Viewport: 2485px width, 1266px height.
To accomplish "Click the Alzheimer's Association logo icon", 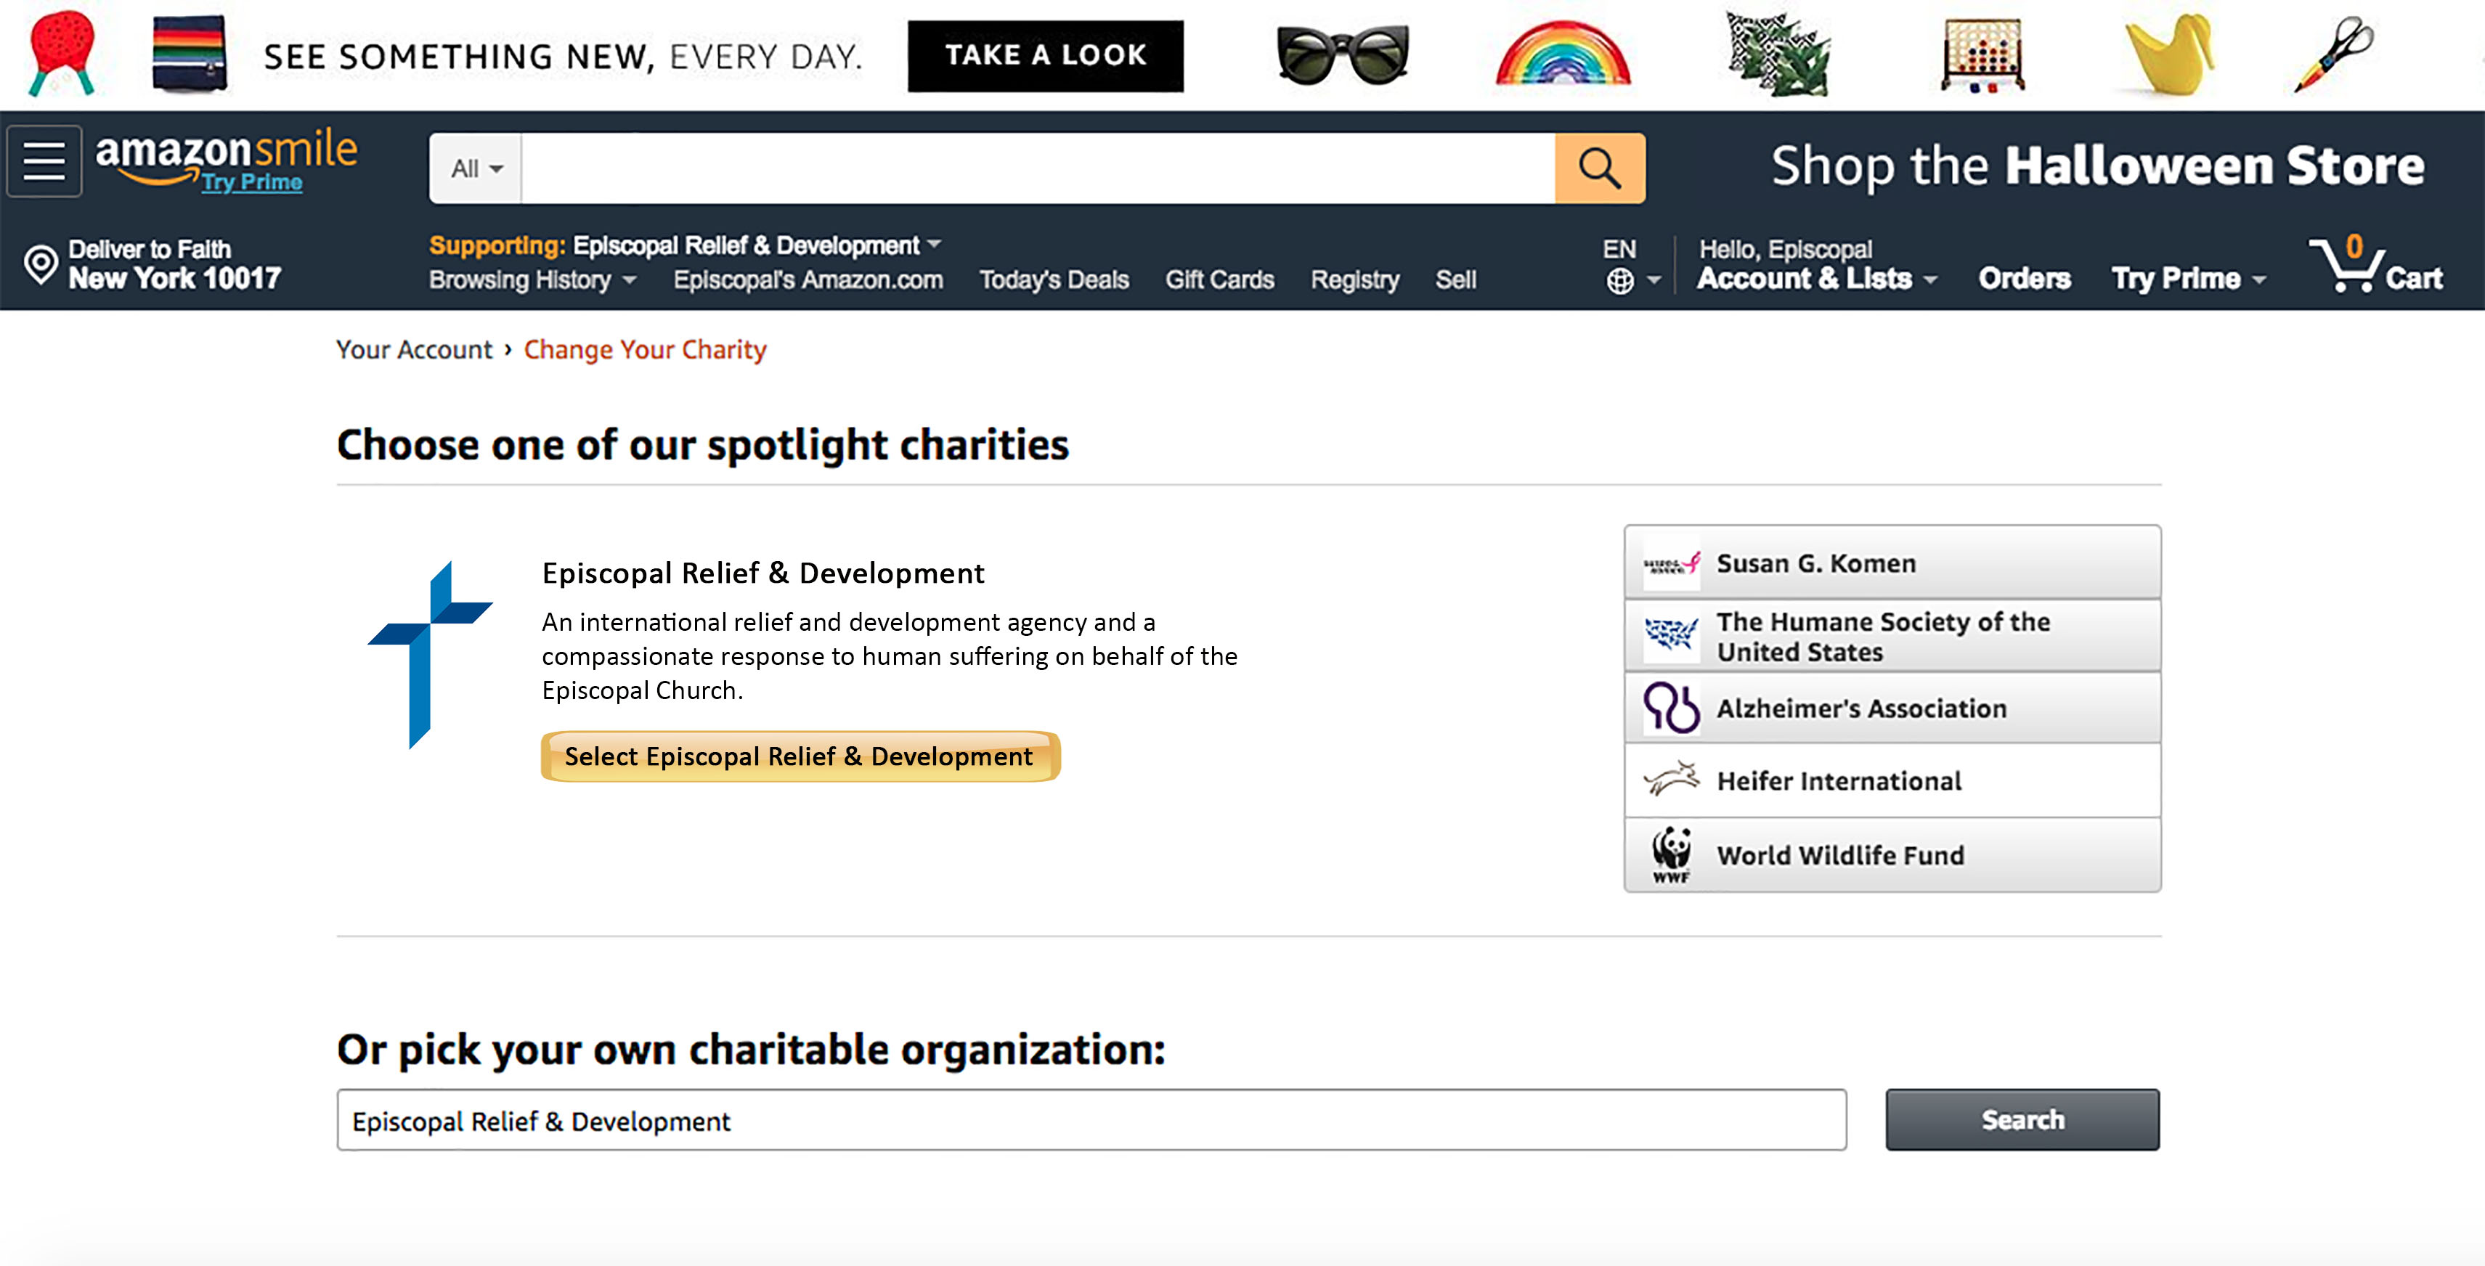I will (x=1671, y=708).
